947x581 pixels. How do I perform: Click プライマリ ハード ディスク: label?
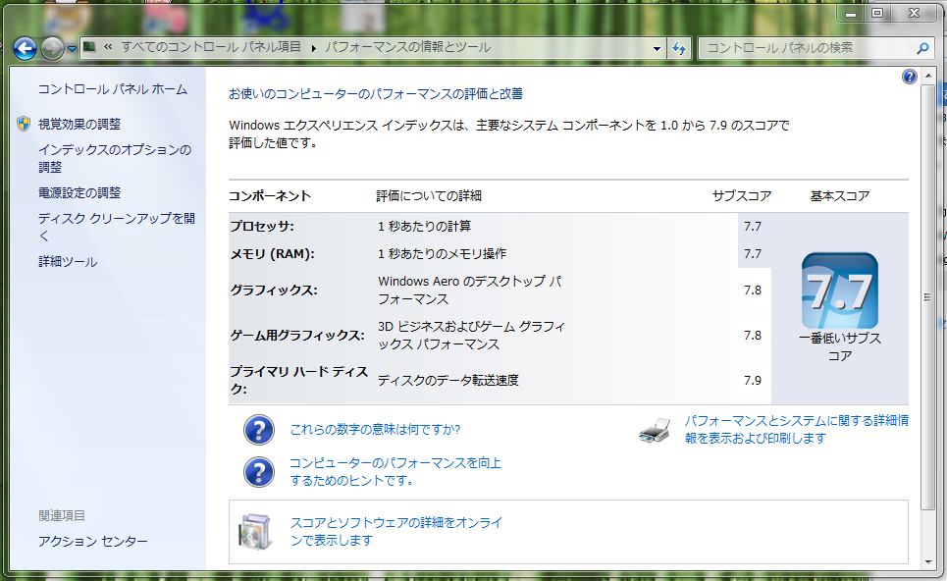click(x=299, y=380)
